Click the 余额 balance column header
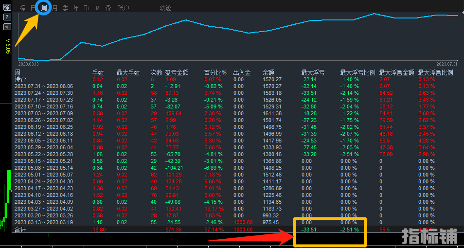This screenshot has height=248, width=464. [x=268, y=72]
